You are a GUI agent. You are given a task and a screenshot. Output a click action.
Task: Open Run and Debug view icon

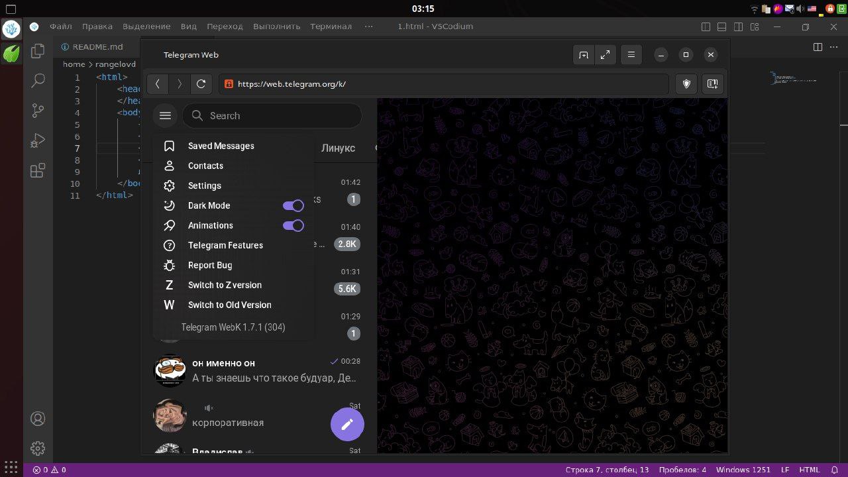point(38,140)
